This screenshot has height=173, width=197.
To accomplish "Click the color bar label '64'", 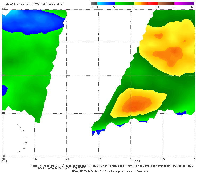I will [173, 7].
